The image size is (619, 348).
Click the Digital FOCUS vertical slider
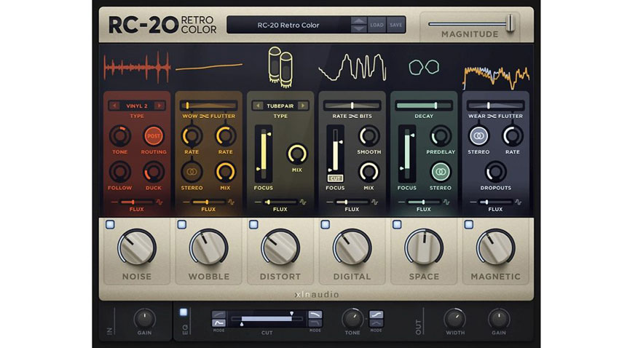pos(335,150)
